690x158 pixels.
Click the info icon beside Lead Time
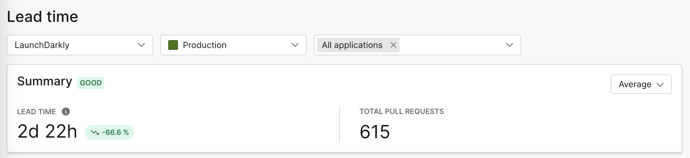point(66,112)
